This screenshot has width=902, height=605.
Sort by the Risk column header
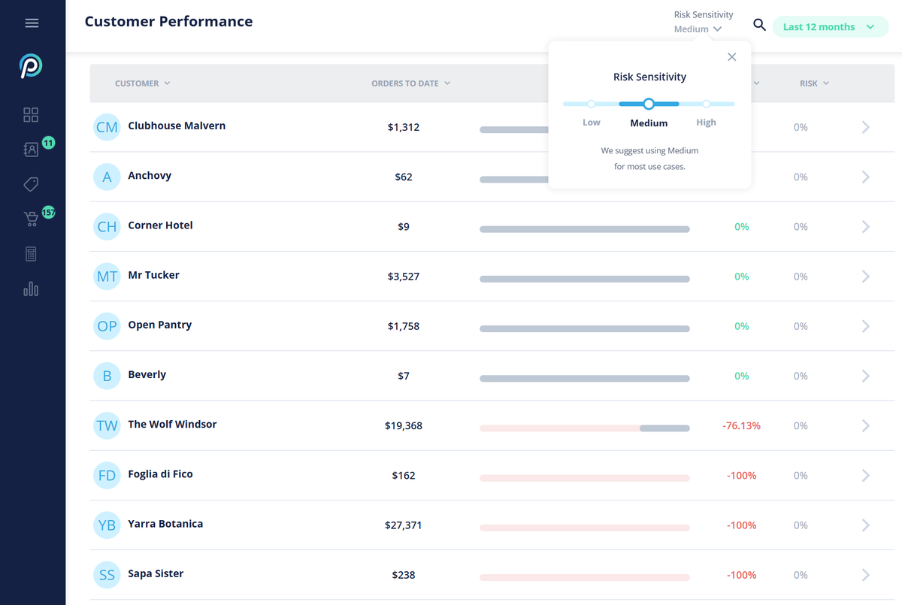click(814, 83)
